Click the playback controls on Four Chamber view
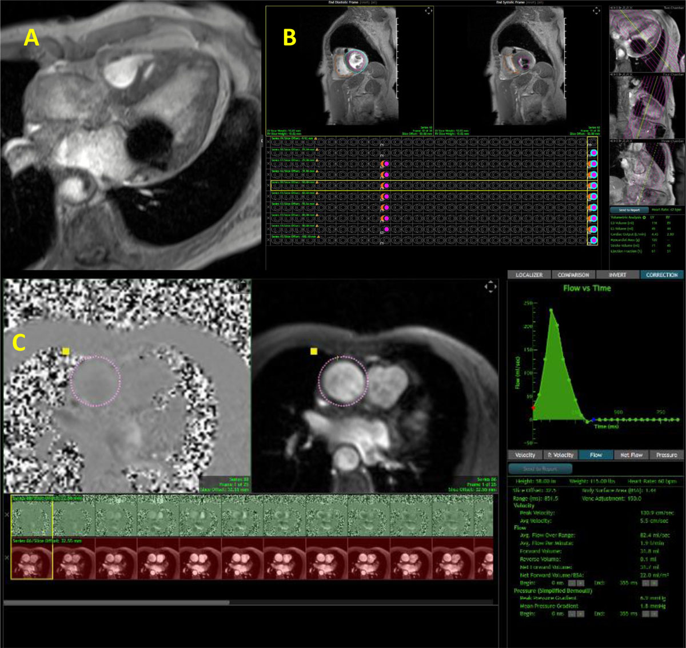The height and width of the screenshot is (648, 686). coord(621,74)
